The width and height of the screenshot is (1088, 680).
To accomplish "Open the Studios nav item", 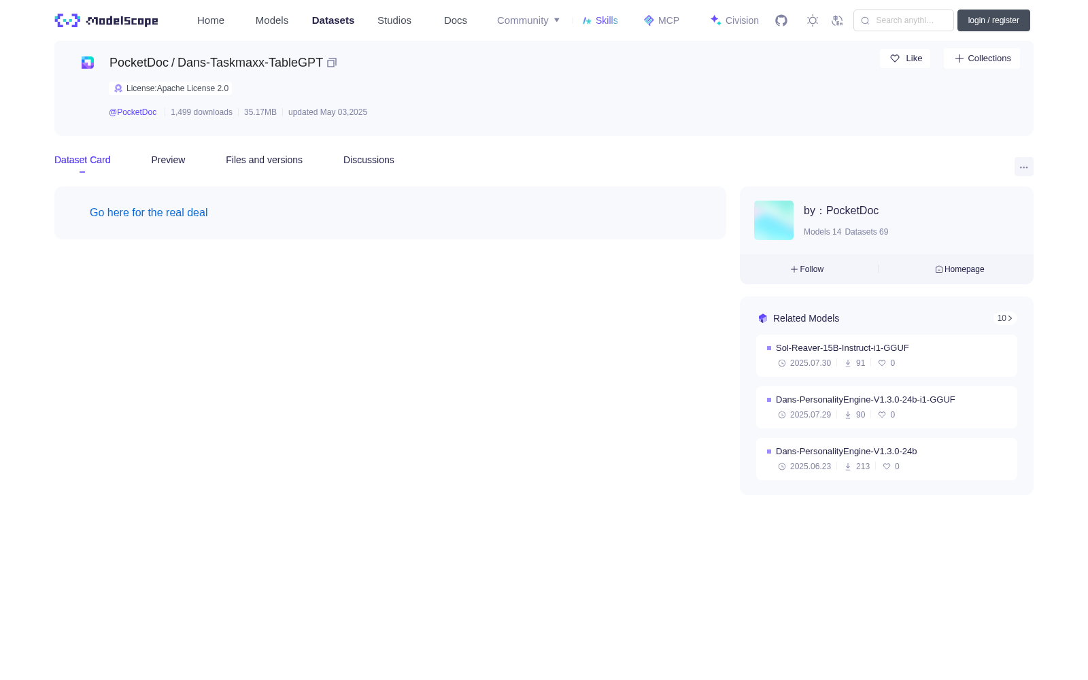I will pyautogui.click(x=394, y=20).
